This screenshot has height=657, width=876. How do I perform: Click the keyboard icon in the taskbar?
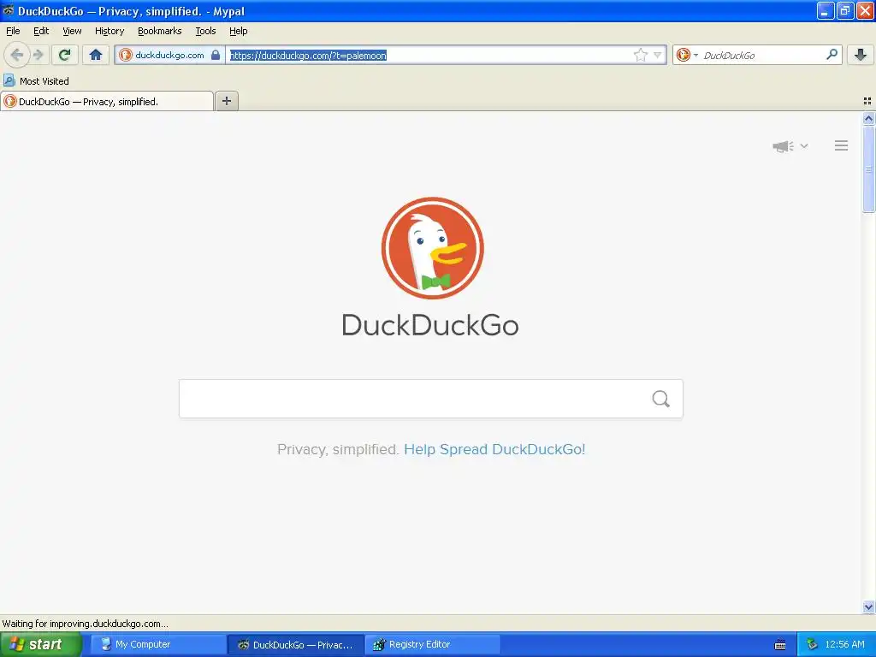pos(780,645)
